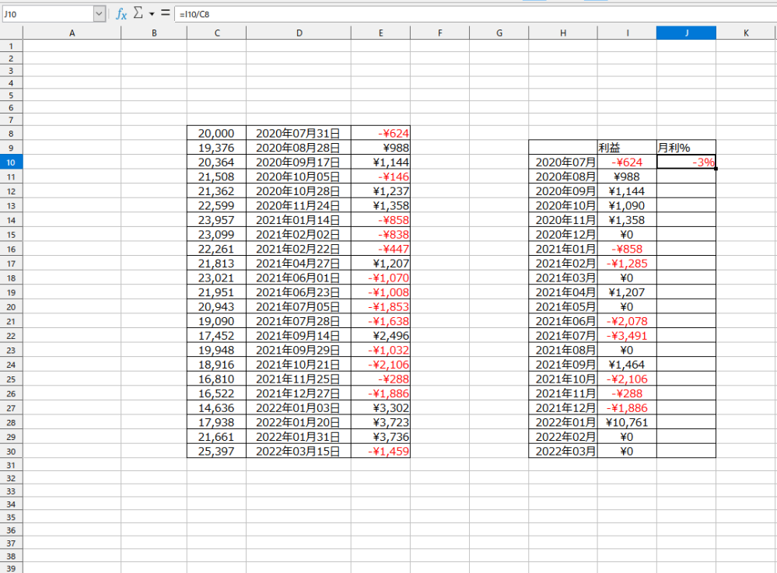
Task: Select the 2021年07月 month label cell
Action: coord(563,335)
